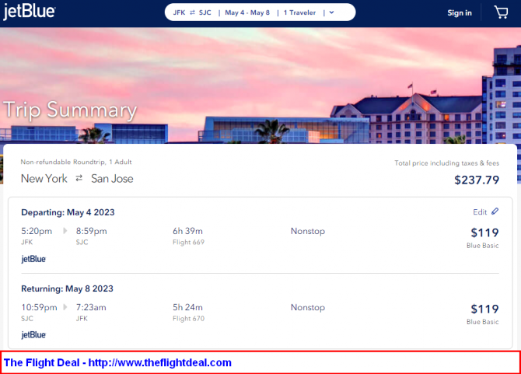Click Nonstop on departing flight
521x374 pixels.
pos(308,231)
